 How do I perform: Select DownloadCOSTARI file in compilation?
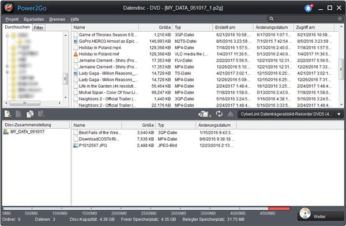[x=99, y=139]
